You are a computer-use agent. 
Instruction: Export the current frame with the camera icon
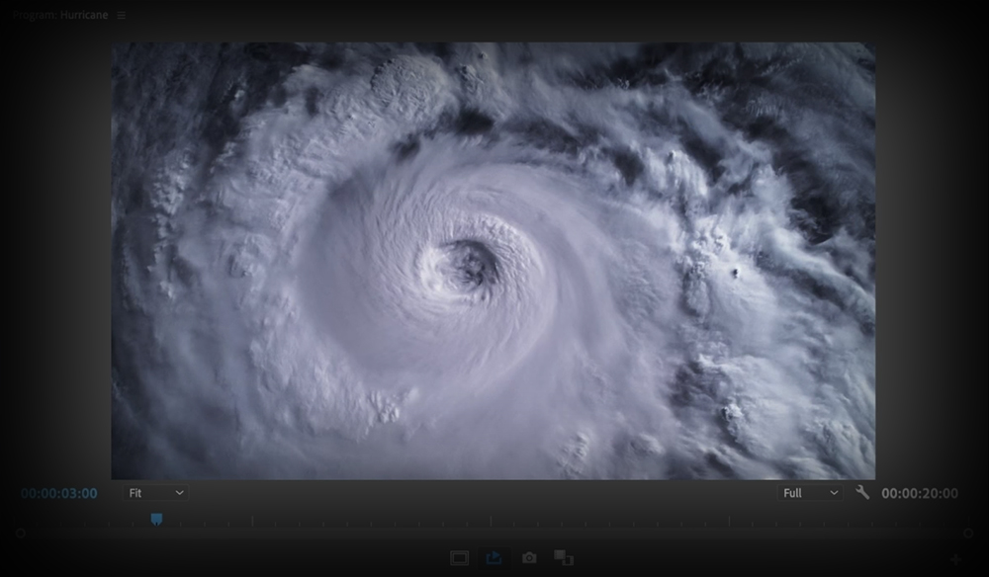coord(529,557)
